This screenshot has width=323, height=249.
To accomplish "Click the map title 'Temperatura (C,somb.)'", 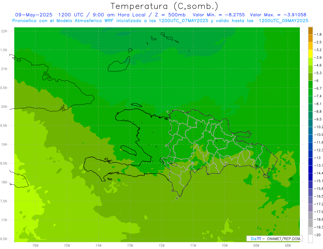I will (164, 6).
